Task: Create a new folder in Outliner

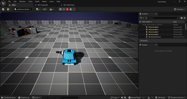Action: coord(182,18)
